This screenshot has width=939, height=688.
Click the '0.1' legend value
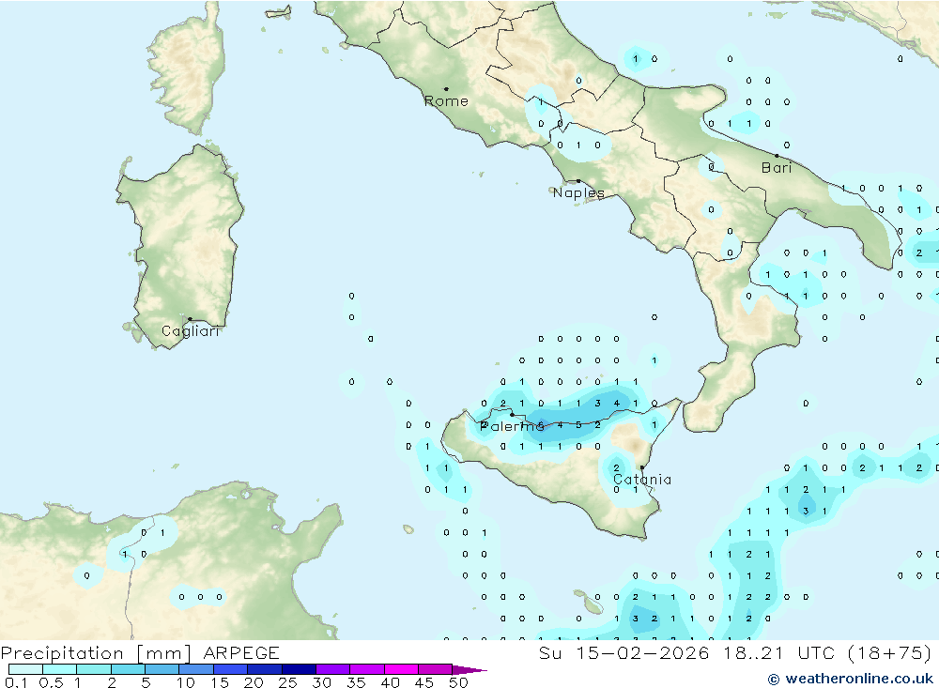point(16,682)
